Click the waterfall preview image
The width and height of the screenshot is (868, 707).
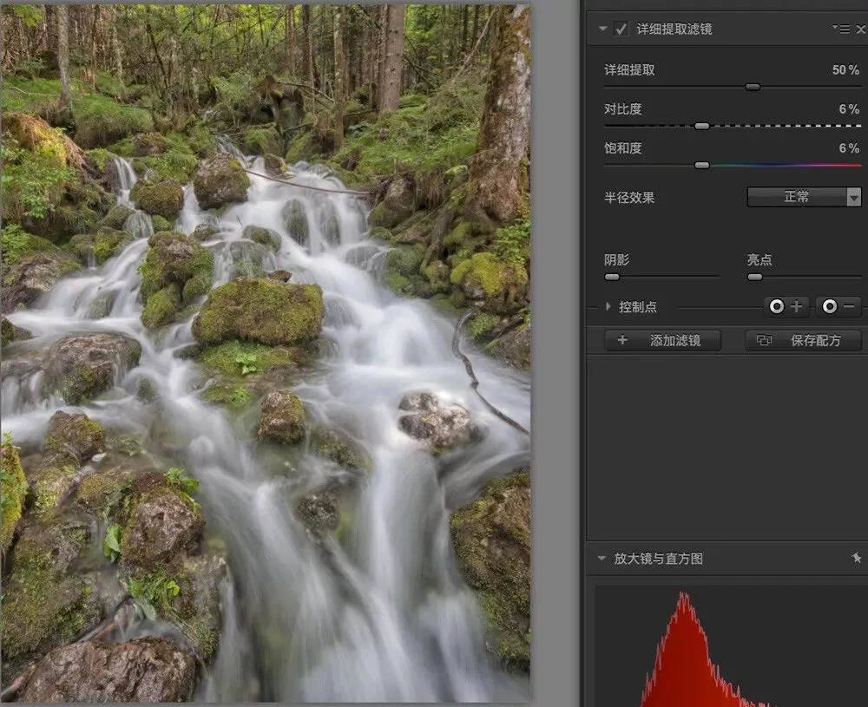265,354
